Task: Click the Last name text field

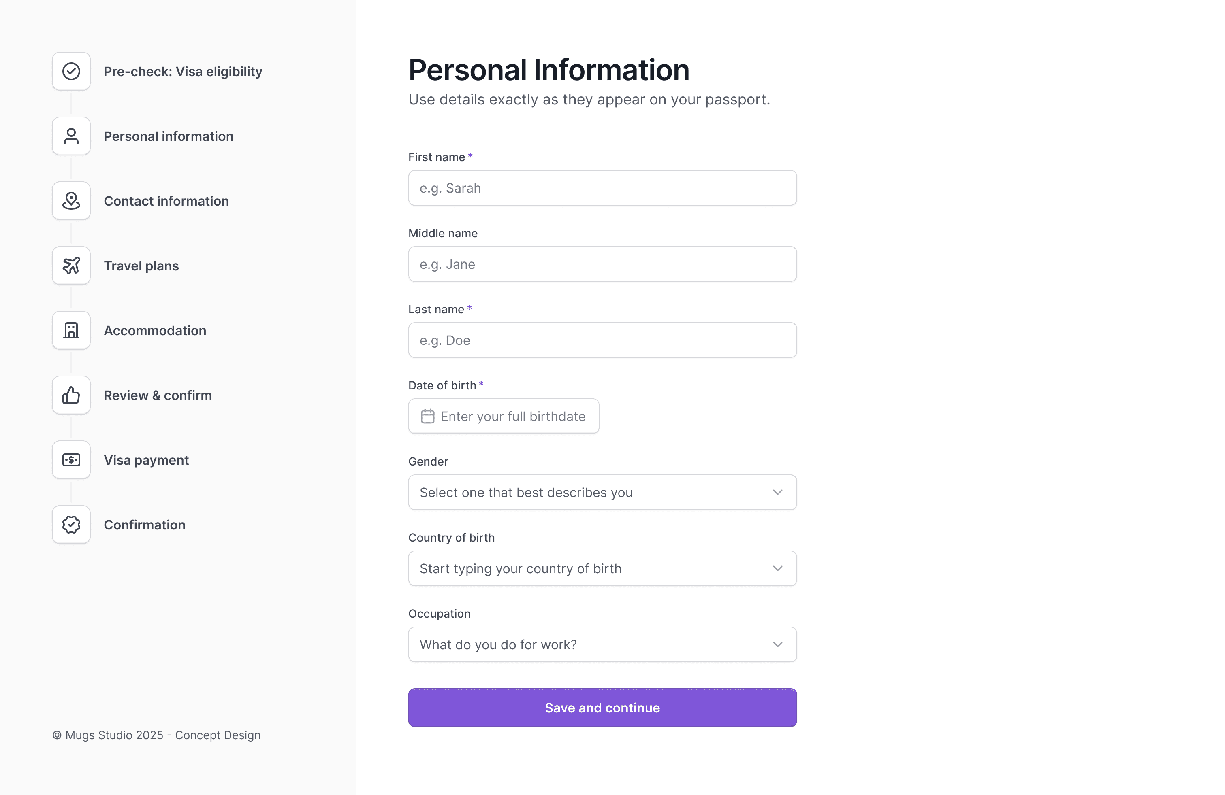Action: click(602, 340)
